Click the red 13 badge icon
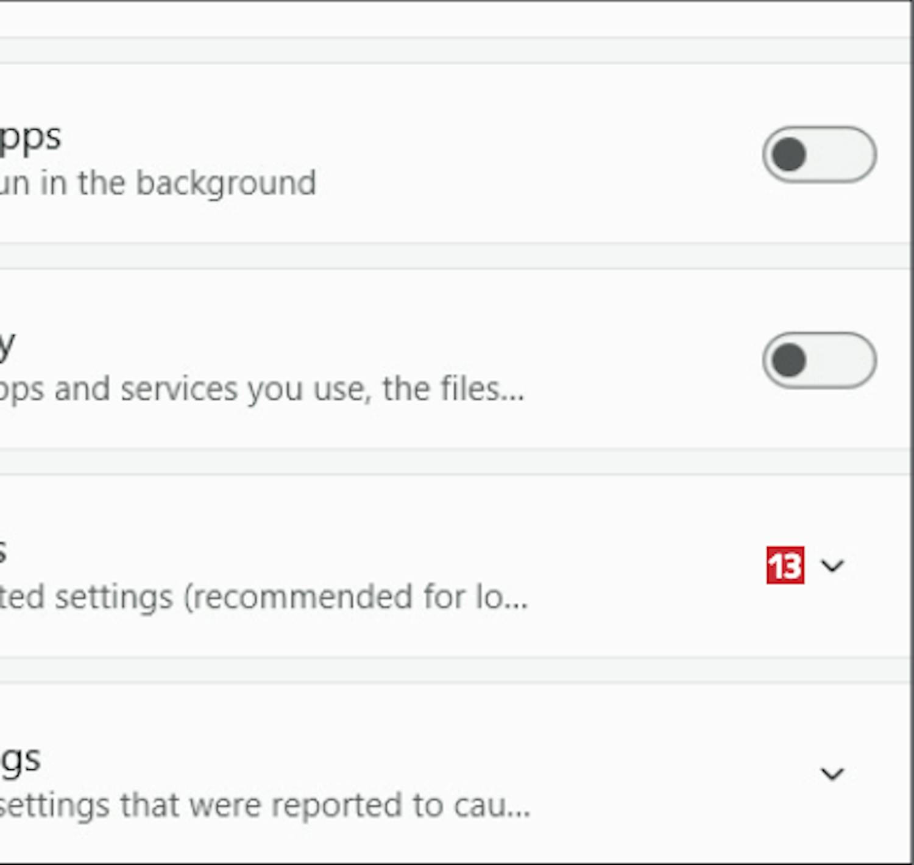Viewport: 914px width, 865px height. (x=785, y=566)
